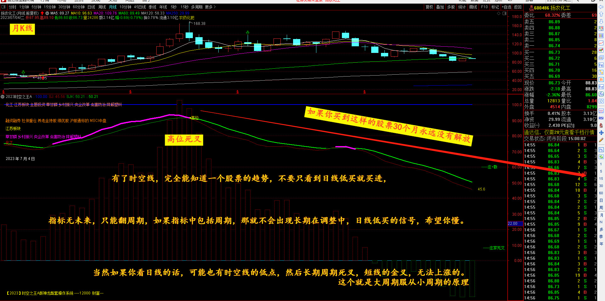Click the red up arrow beside stock title

(42, 13)
